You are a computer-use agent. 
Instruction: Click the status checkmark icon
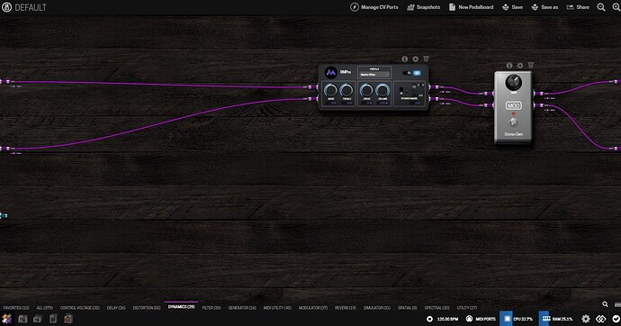(616, 319)
